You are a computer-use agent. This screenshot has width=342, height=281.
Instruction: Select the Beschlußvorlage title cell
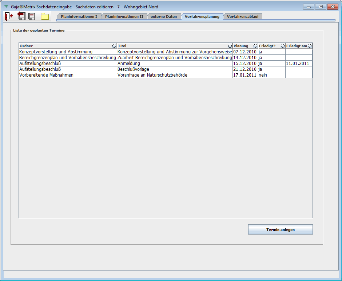tap(175, 69)
